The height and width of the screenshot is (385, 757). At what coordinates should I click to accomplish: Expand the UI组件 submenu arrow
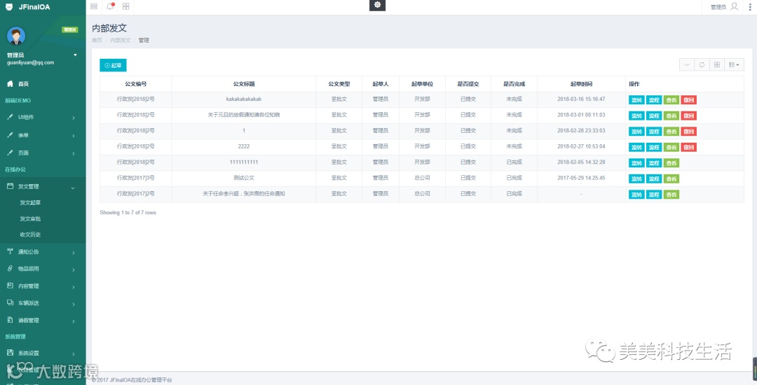(x=74, y=118)
